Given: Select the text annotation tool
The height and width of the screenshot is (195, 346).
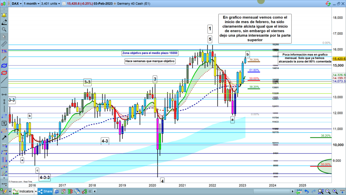Looking at the screenshot, I should (4, 123).
